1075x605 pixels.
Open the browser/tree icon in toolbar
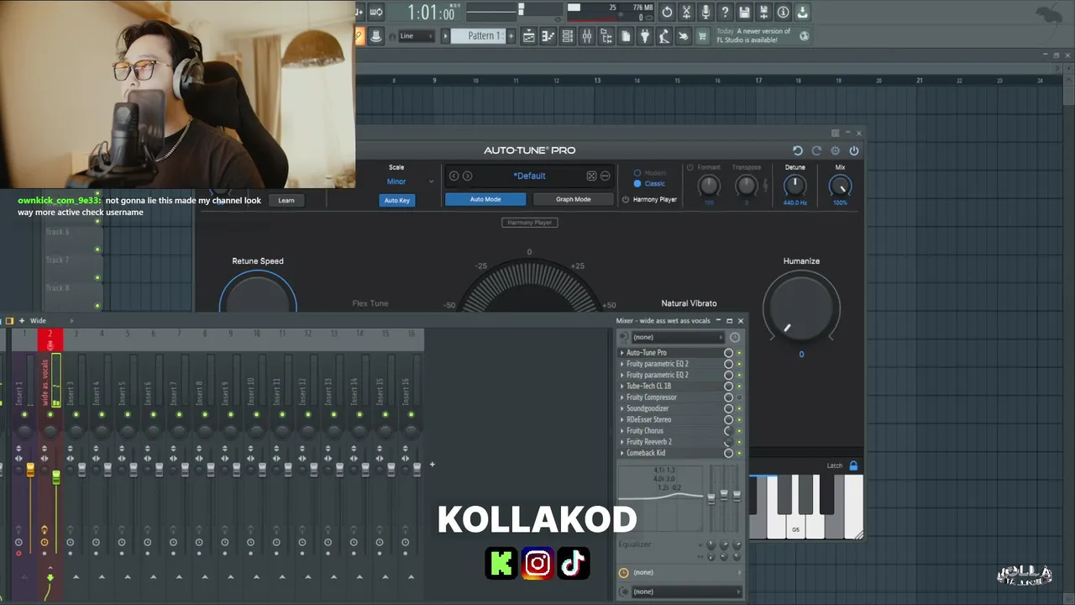(x=606, y=36)
